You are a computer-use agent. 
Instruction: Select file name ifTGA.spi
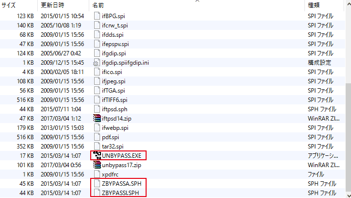click(113, 91)
